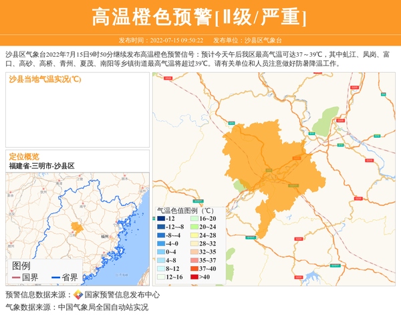Viewport: 401px width, 315px height.
Task: Click the National Warning Center logo icon
Action: [x=78, y=294]
